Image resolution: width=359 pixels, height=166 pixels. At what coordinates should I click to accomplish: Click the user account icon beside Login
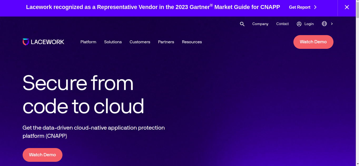tap(299, 24)
